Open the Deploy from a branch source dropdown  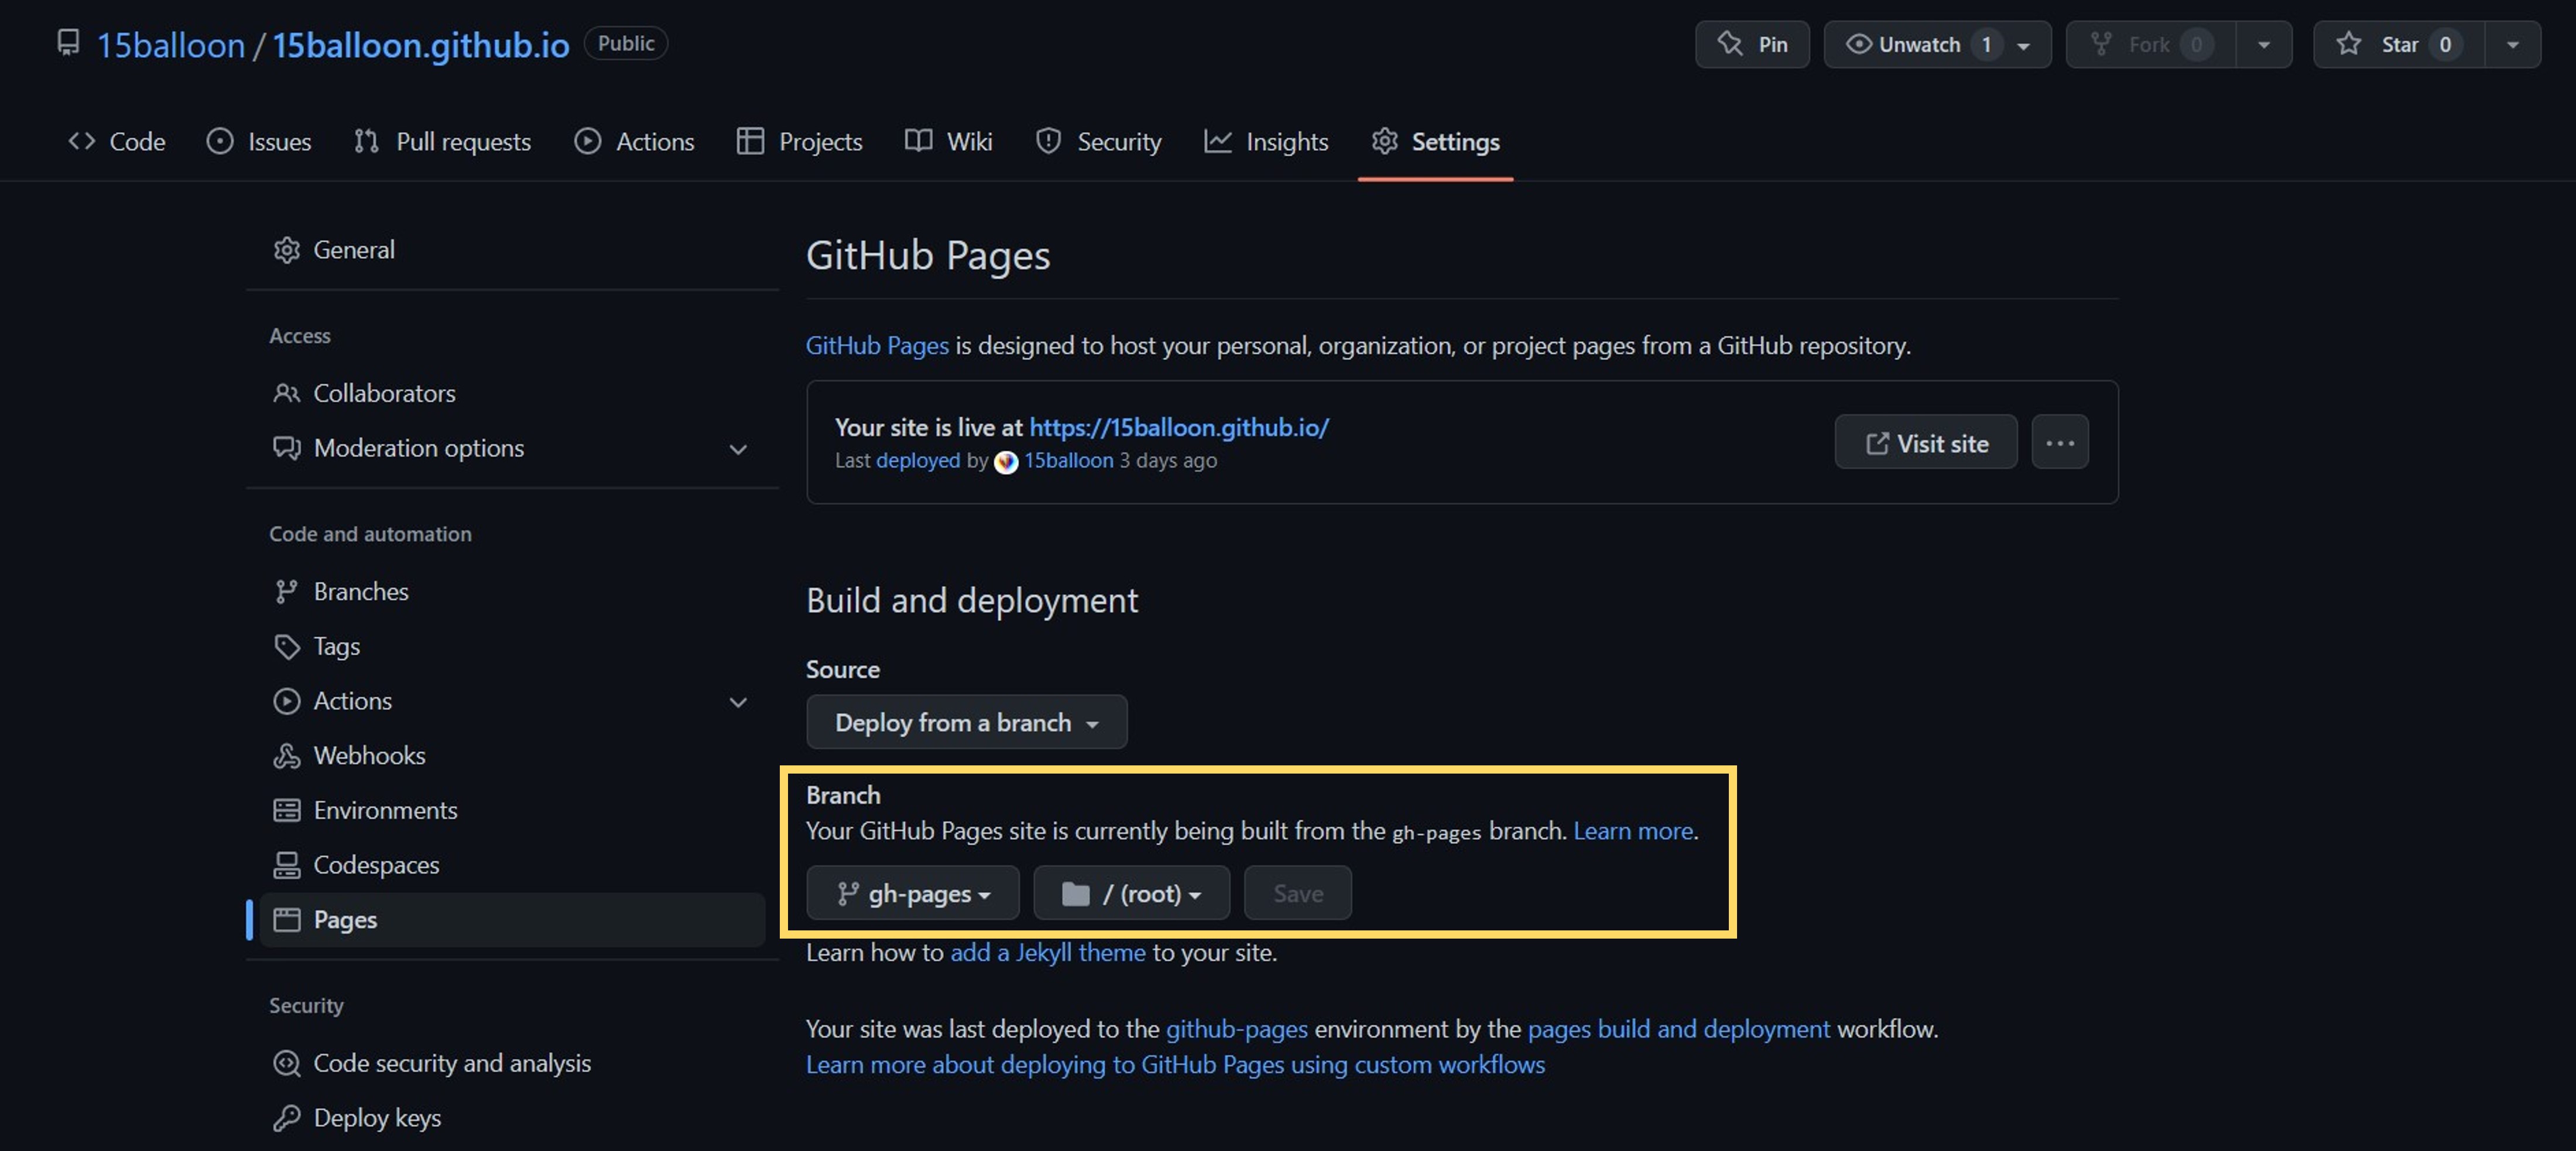pyautogui.click(x=966, y=721)
